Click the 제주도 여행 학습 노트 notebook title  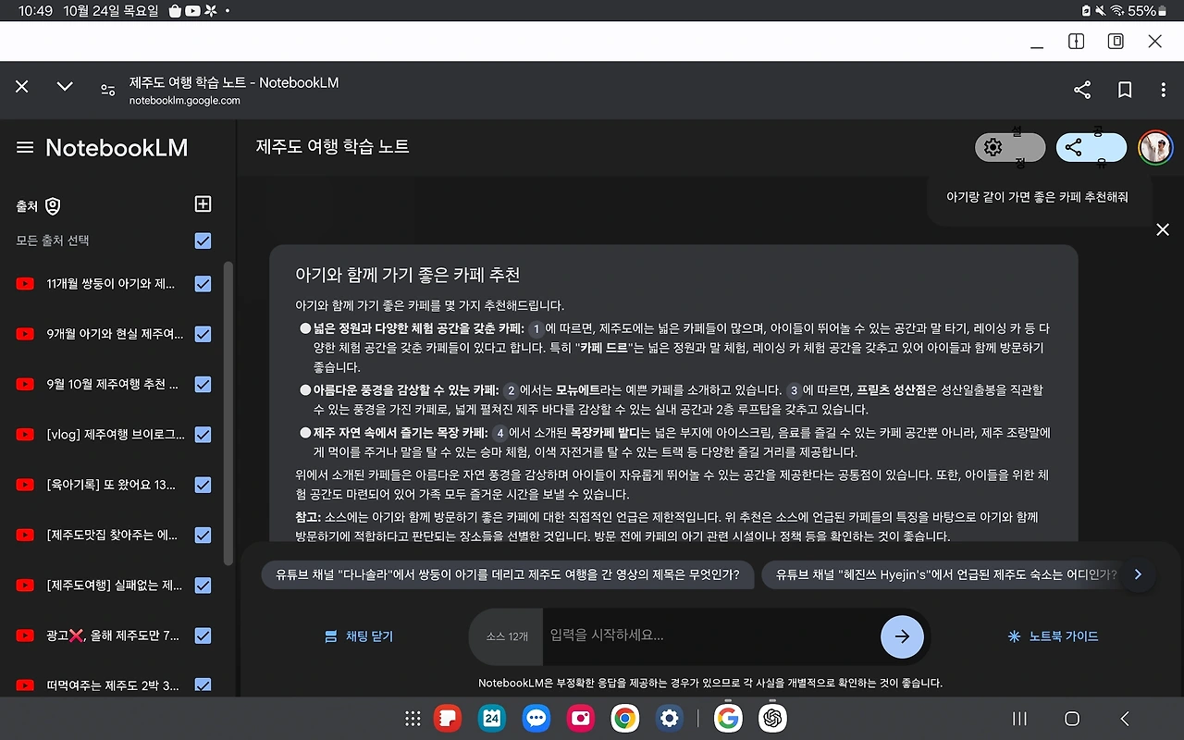(x=333, y=146)
